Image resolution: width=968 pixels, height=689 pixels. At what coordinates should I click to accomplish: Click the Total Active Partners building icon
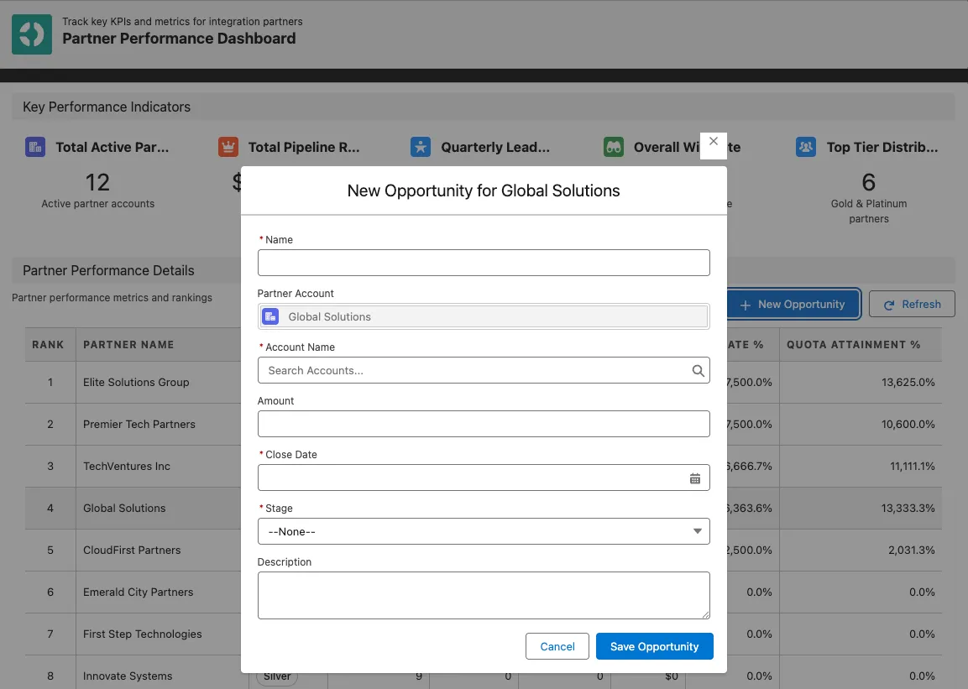point(35,147)
